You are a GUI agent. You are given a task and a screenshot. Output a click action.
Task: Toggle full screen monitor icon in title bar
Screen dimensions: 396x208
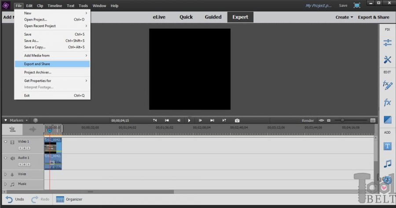(x=357, y=5)
